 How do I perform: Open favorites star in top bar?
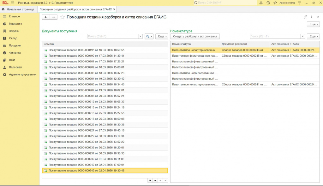[275, 3]
